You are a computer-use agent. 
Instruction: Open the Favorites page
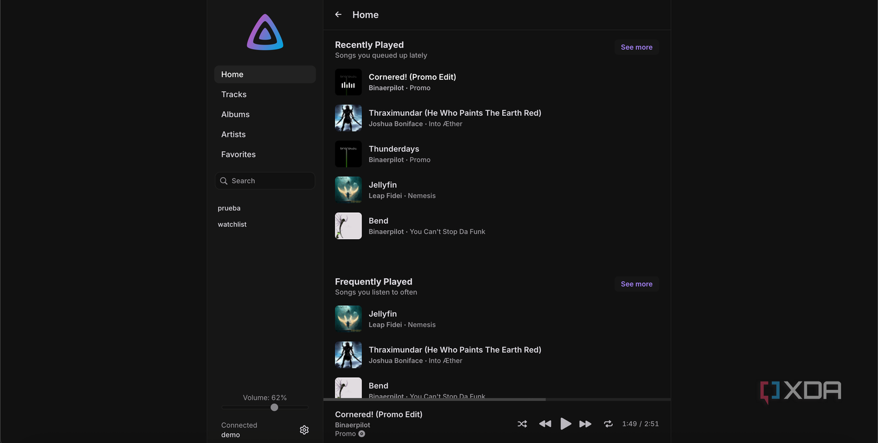click(265, 154)
